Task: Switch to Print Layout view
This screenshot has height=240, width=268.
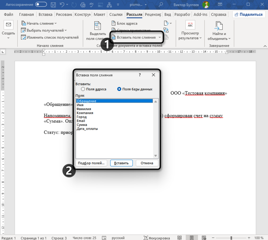Action: coord(192,238)
